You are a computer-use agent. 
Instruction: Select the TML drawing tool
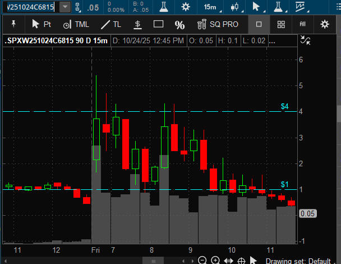[x=75, y=25]
